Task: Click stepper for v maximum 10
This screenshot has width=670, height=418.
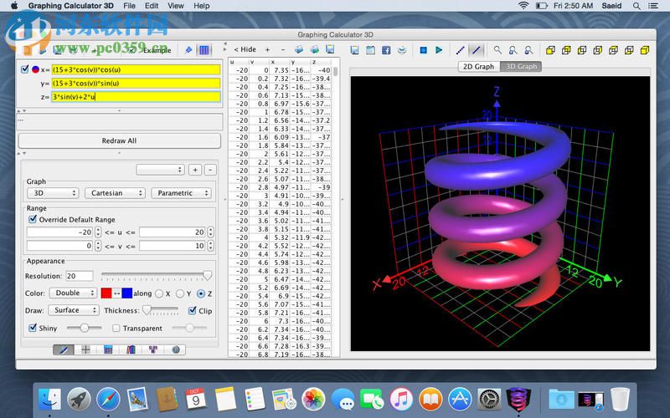Action: tap(210, 246)
